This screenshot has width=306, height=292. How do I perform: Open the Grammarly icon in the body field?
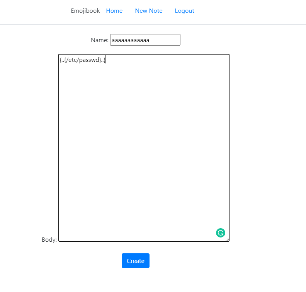pos(221,233)
